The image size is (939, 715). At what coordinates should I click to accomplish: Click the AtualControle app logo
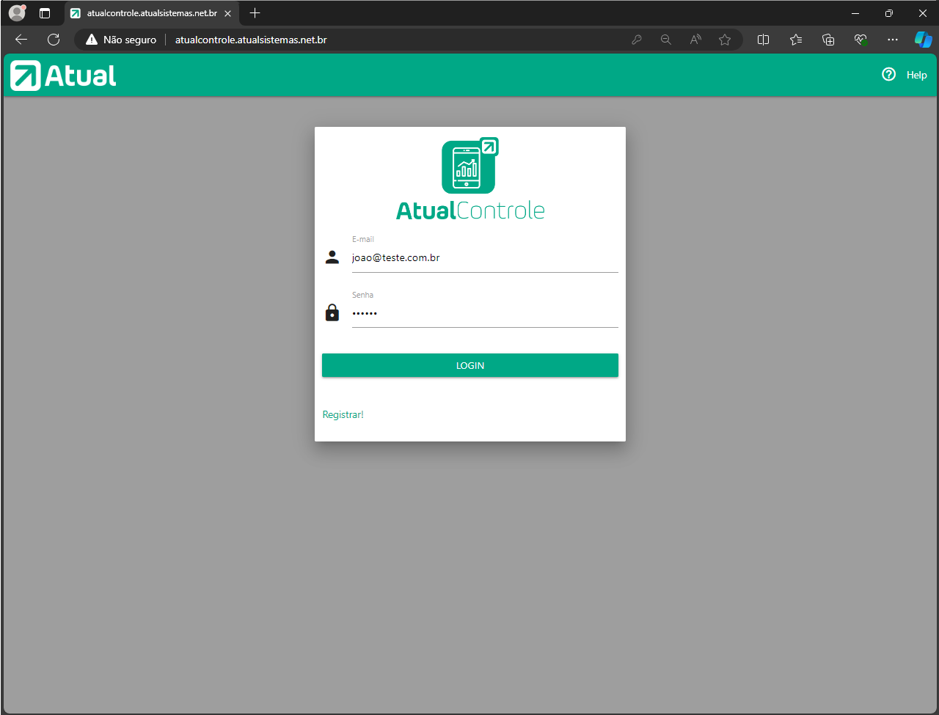click(470, 179)
